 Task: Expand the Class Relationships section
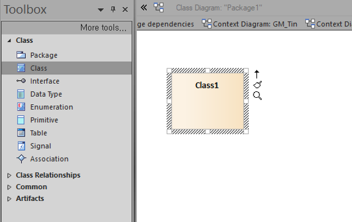9,175
